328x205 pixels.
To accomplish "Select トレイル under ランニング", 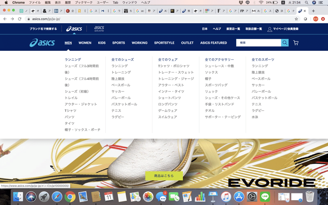I will click(71, 98).
